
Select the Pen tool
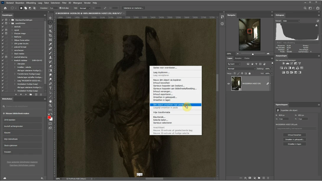pyautogui.click(x=50, y=84)
